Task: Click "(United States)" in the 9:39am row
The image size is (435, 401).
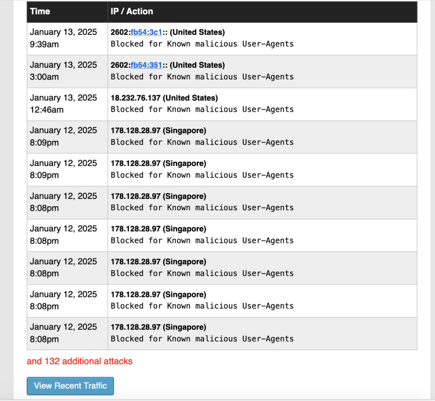Action: [197, 32]
